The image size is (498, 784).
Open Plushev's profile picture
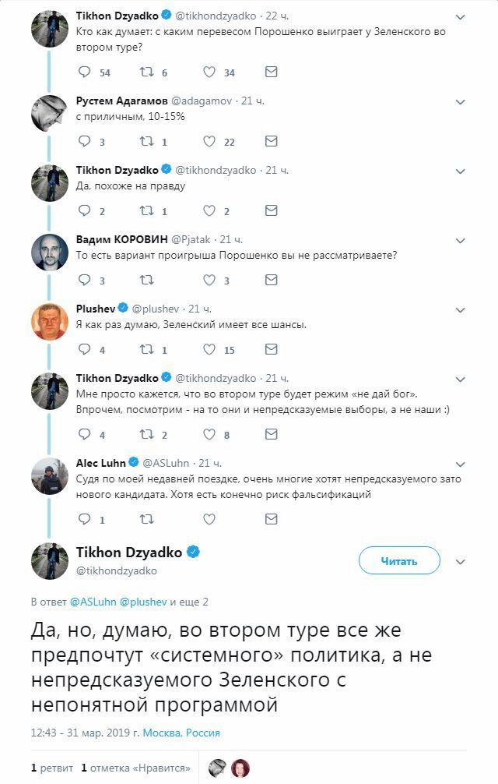pos(49,321)
